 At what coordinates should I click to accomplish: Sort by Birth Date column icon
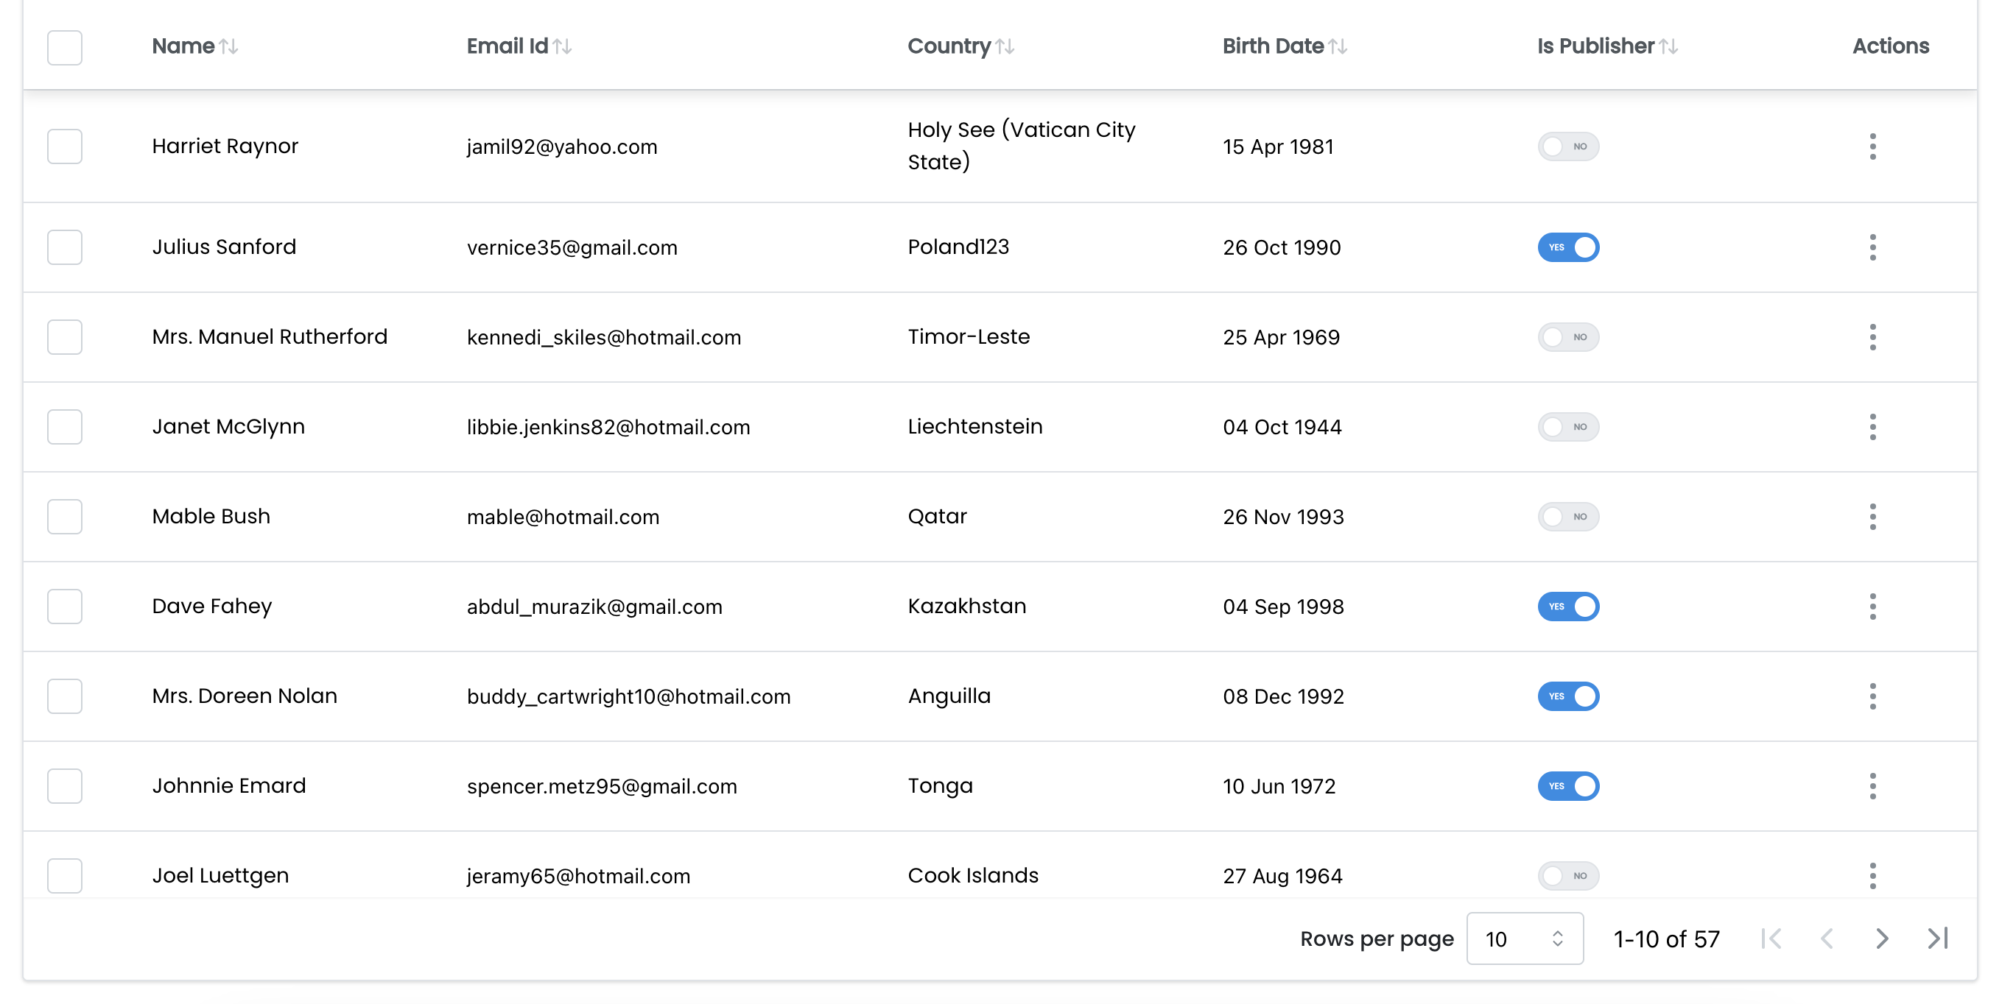click(x=1338, y=46)
